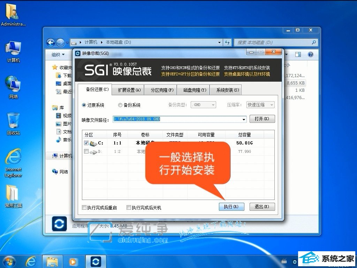Viewport: 357px width, 268px height.
Task: Click the 分区 column header
Action: click(x=94, y=135)
